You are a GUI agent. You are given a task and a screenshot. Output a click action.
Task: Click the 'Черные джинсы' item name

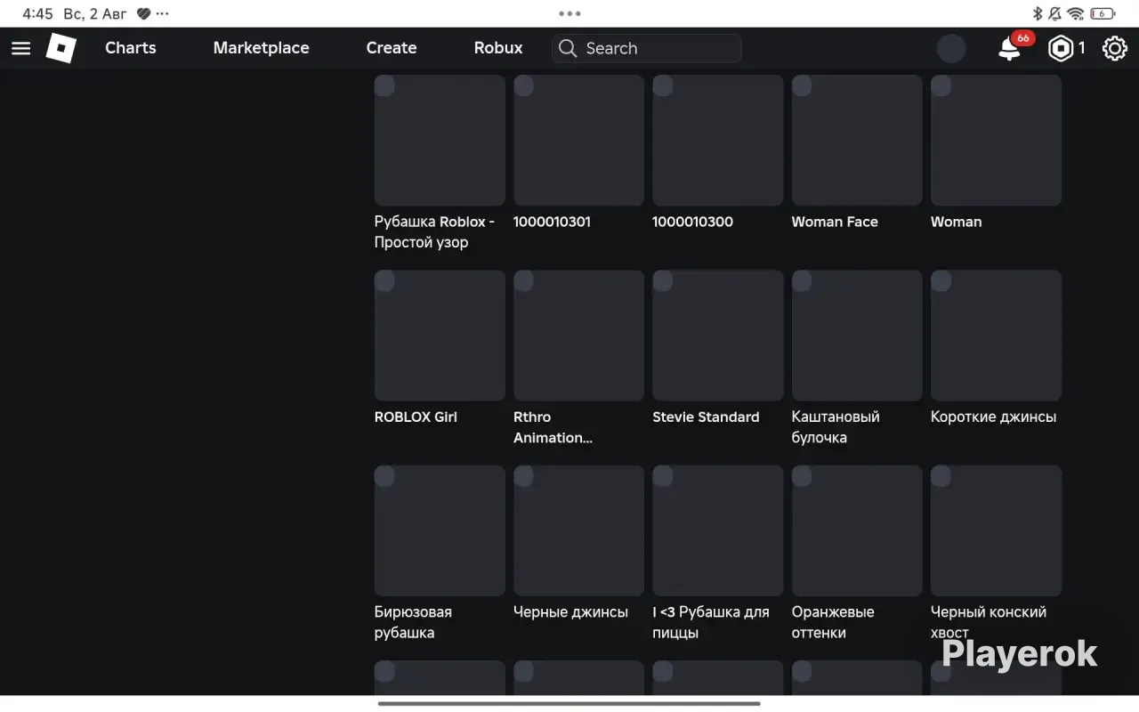pos(570,612)
